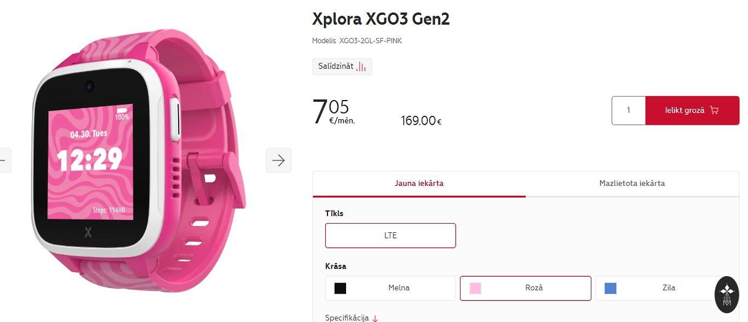Choose the Rozā color option
This screenshot has height=322, width=748.
(526, 288)
